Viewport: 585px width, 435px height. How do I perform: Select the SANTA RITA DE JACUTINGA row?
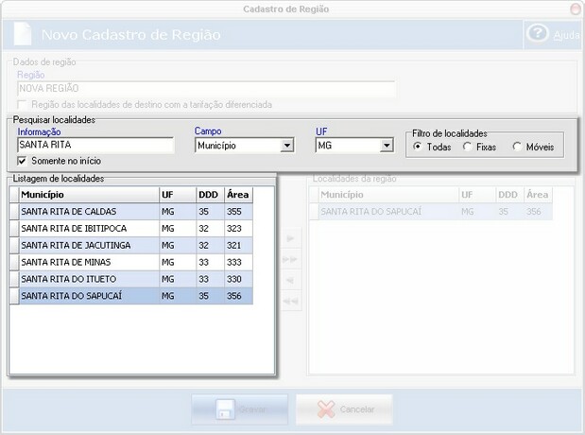131,245
